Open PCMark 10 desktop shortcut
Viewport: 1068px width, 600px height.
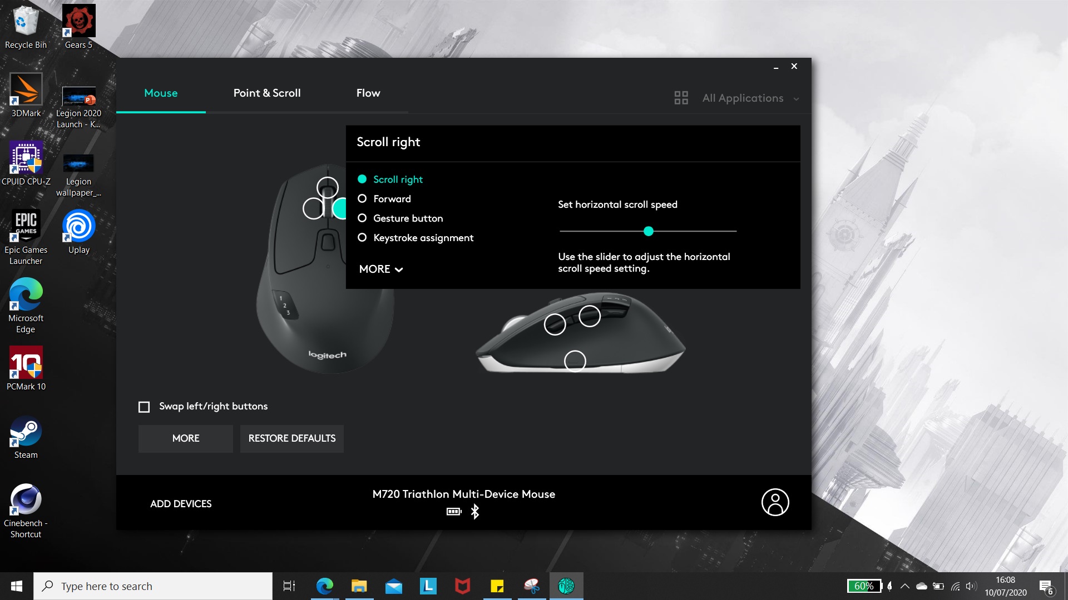click(x=26, y=368)
